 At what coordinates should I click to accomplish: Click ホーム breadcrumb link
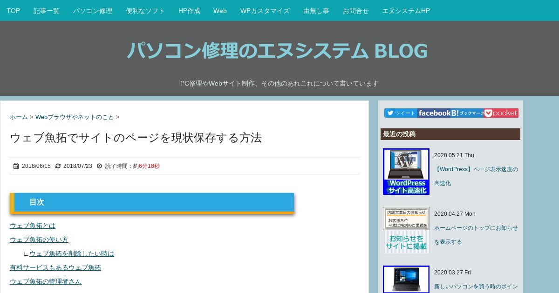click(x=19, y=117)
